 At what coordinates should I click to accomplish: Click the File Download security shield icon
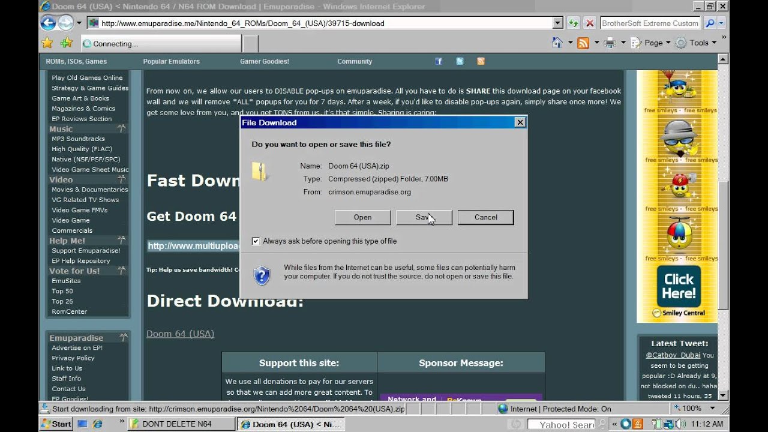(262, 275)
